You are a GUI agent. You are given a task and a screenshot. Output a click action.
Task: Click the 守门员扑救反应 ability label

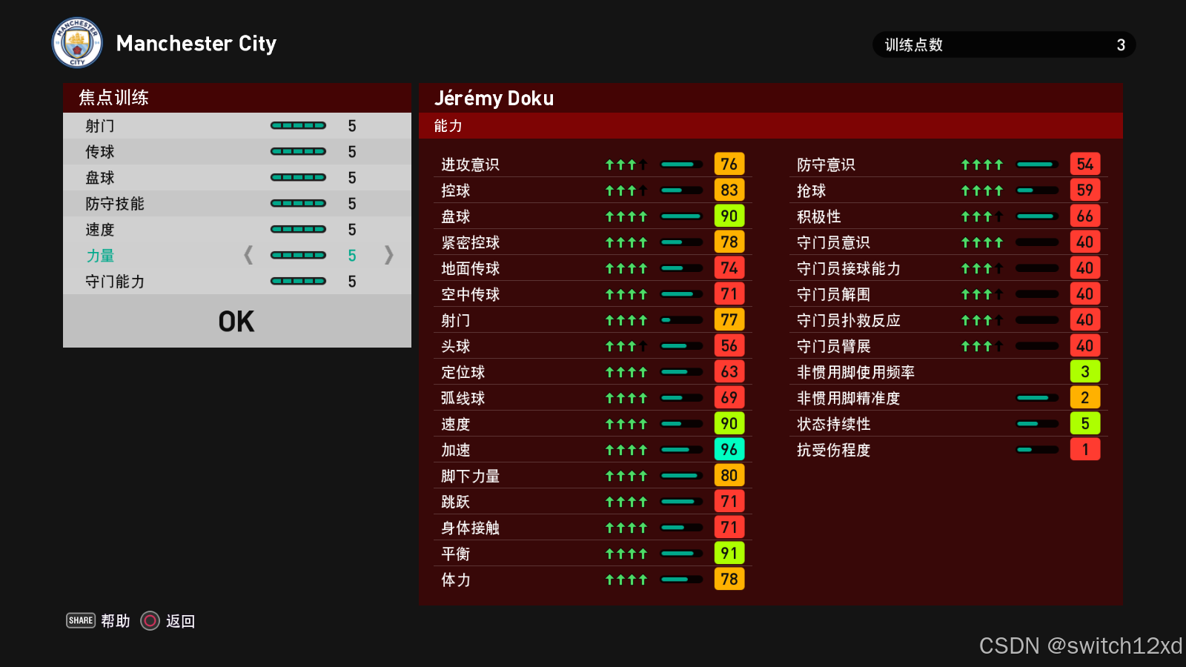[849, 320]
